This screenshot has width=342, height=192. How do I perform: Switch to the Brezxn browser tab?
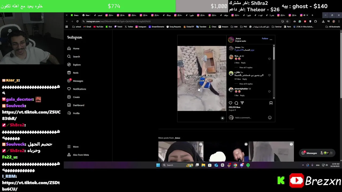pyautogui.click(x=75, y=15)
